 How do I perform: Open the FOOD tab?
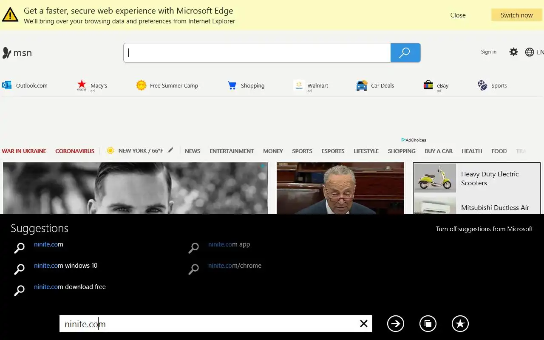click(499, 151)
